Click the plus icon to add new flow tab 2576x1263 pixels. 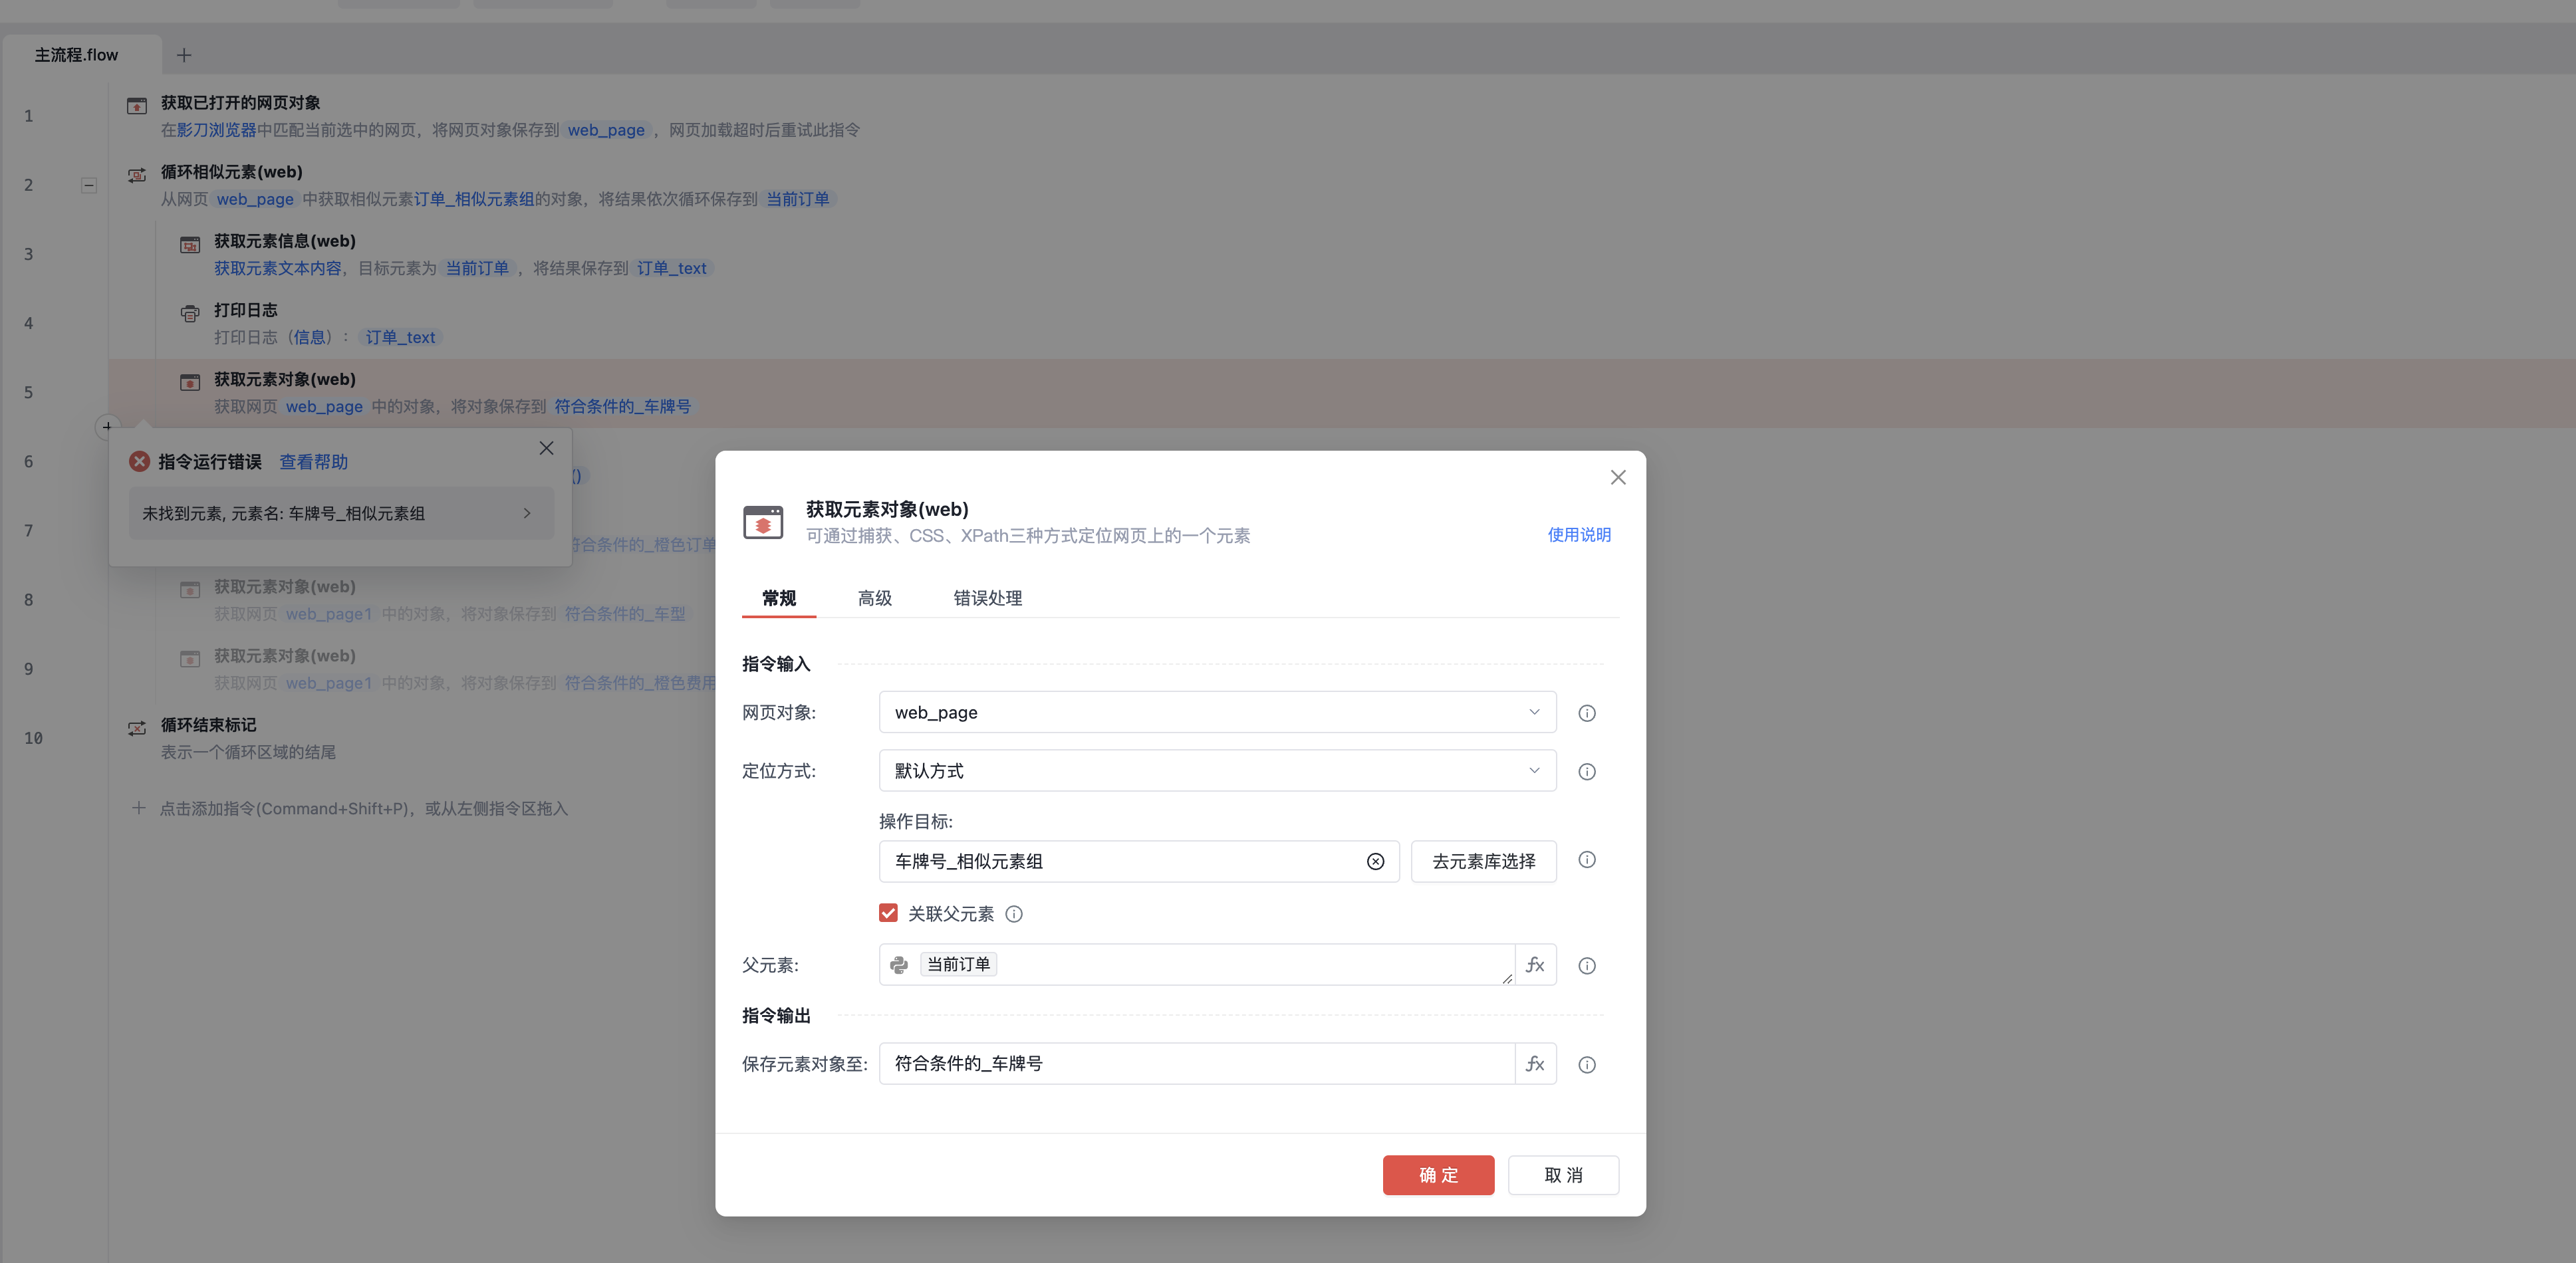click(x=184, y=55)
